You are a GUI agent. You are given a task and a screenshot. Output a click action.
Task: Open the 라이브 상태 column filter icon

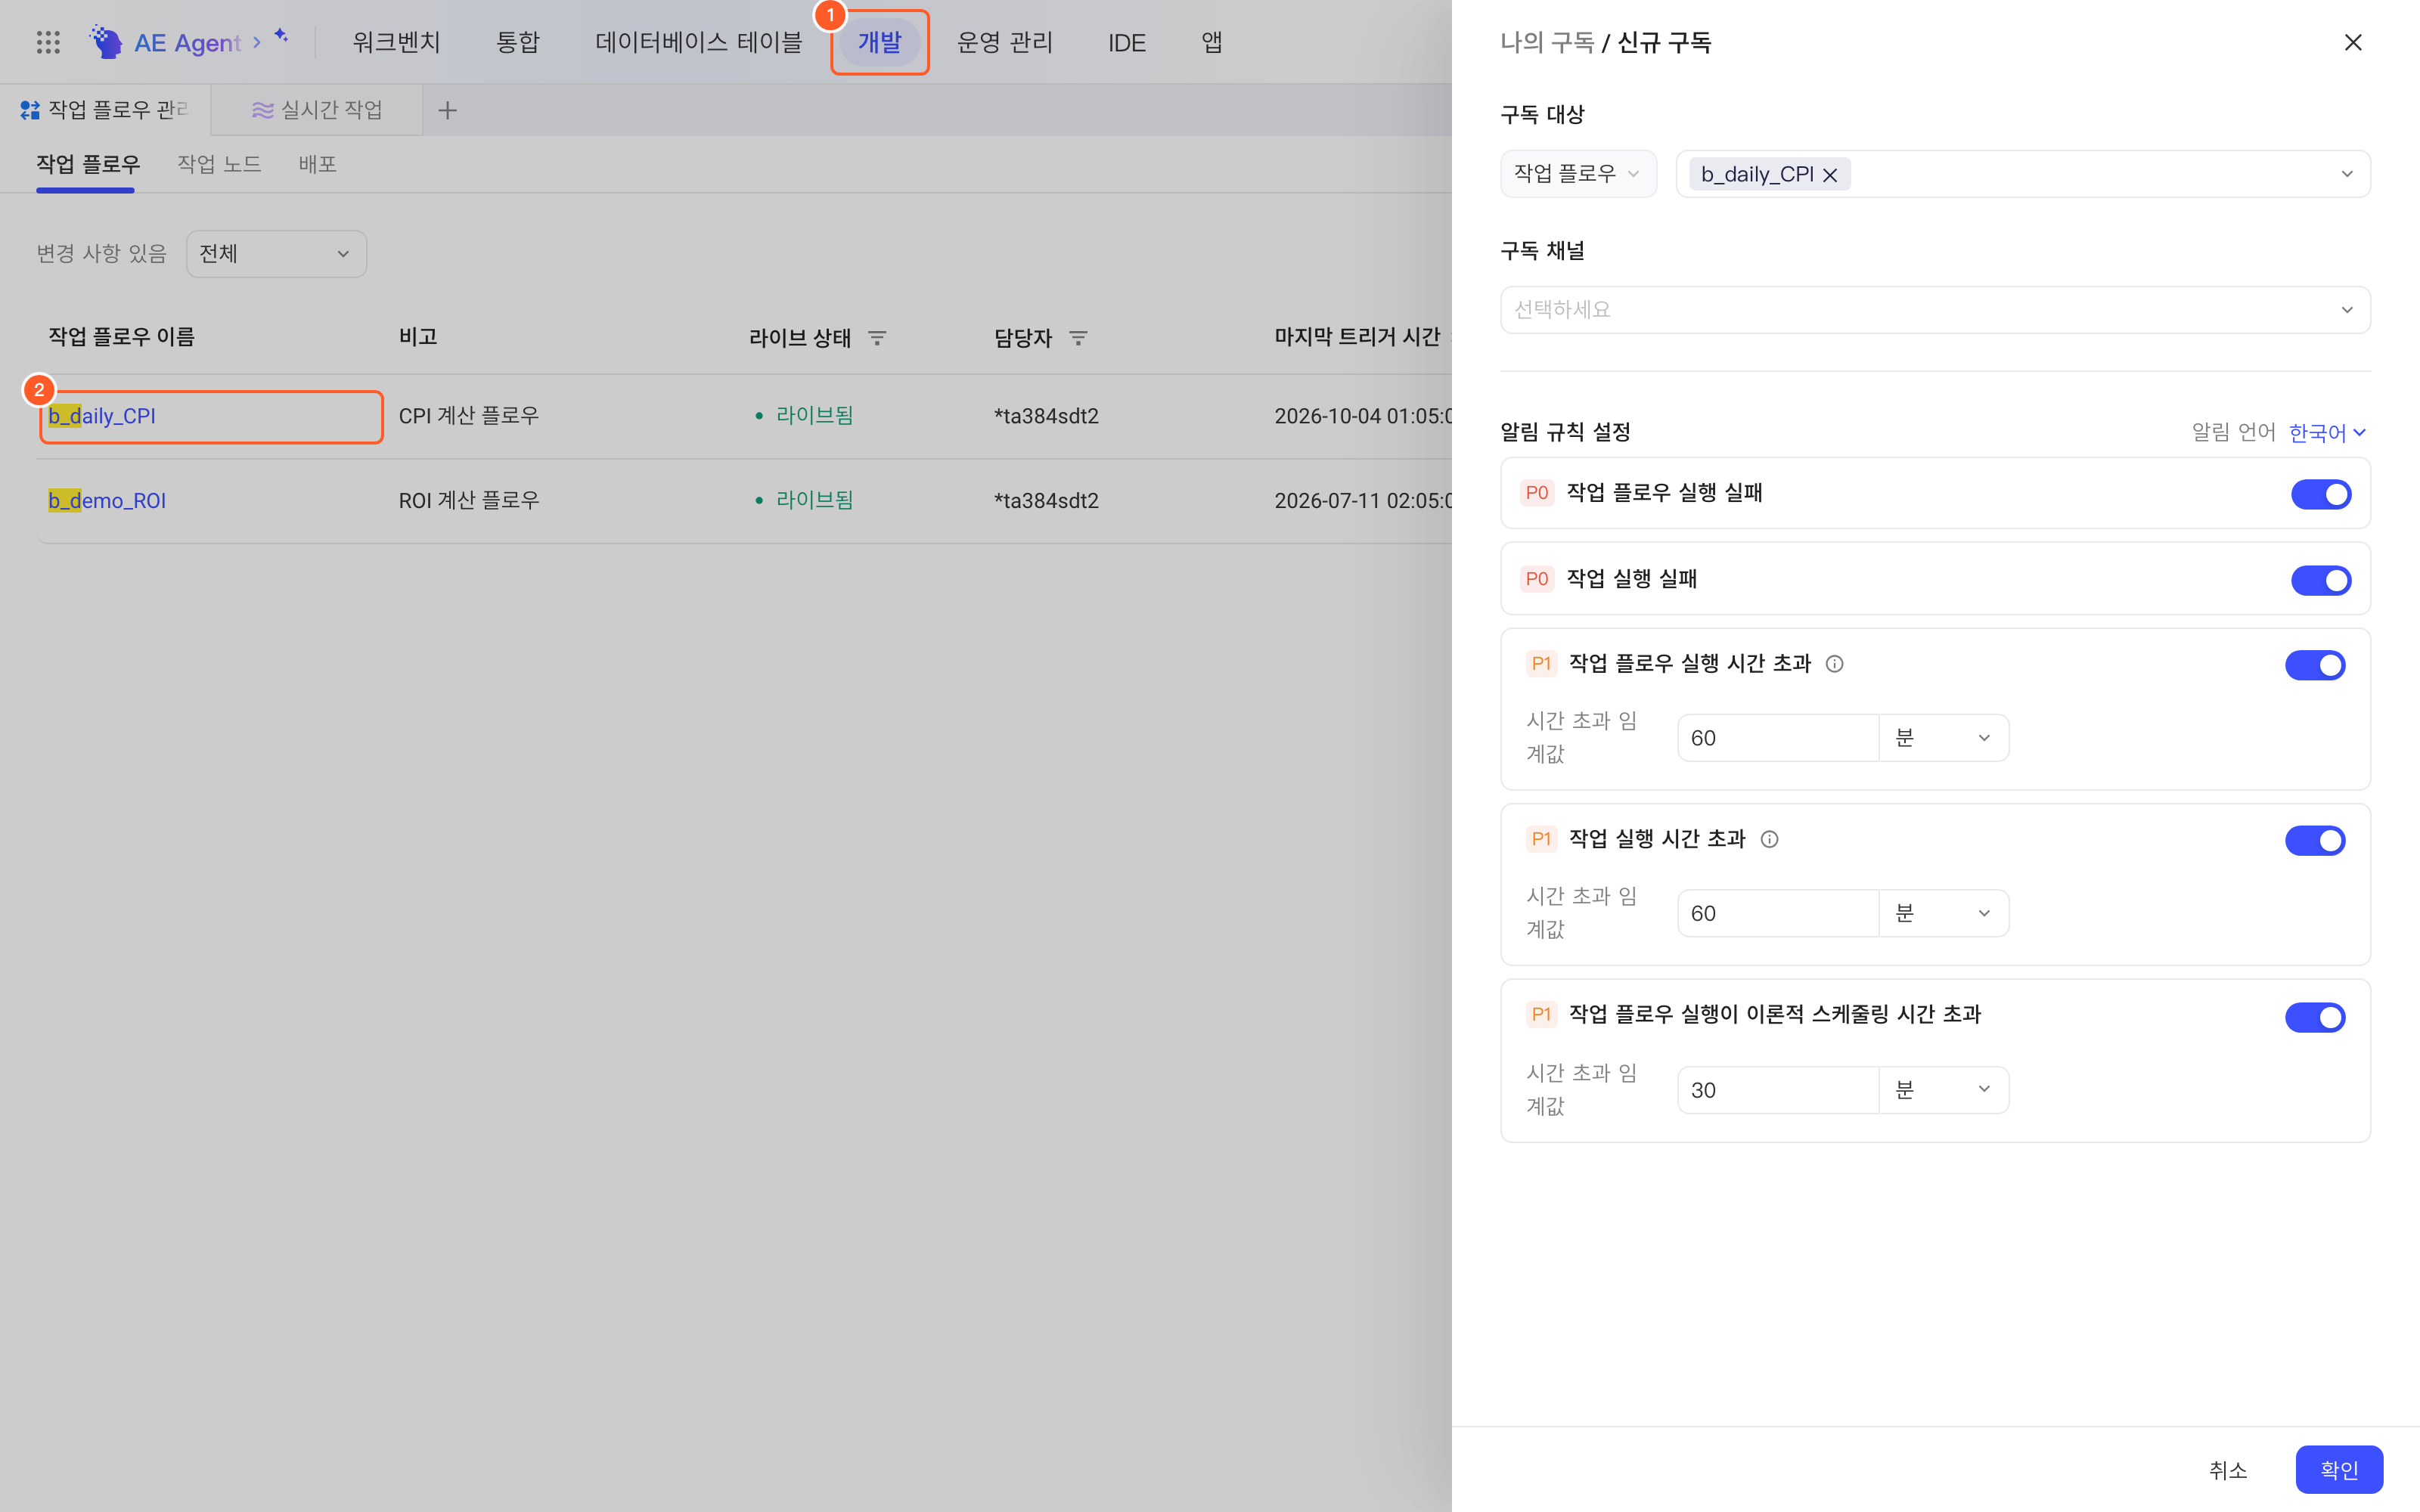point(877,338)
